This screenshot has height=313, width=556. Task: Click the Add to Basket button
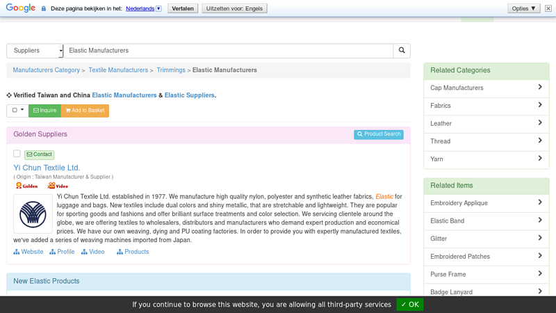pyautogui.click(x=85, y=111)
